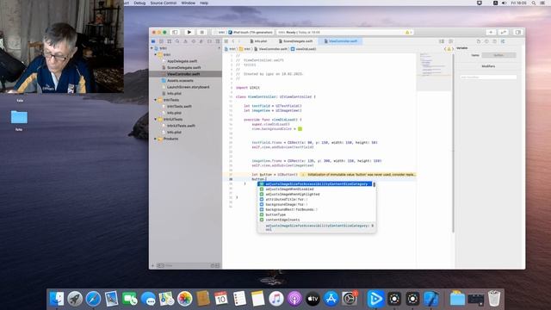Run the project with the Play button

(x=189, y=33)
